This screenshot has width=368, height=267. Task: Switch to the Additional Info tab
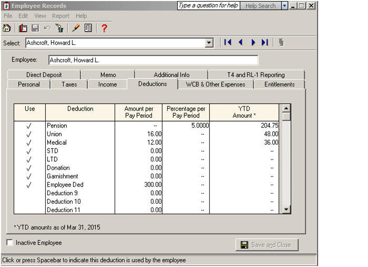tap(171, 75)
